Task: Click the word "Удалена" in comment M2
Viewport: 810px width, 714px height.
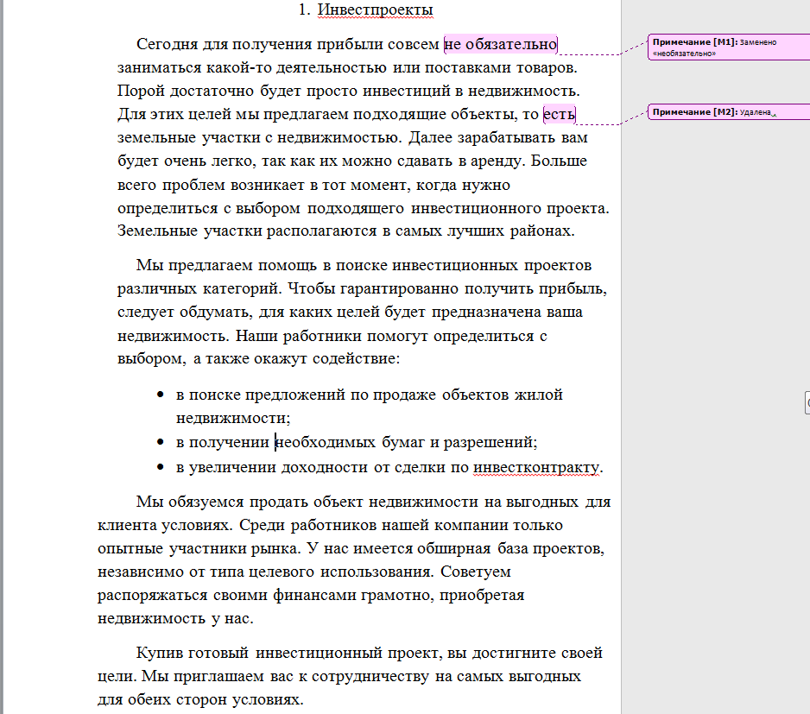Action: 756,112
